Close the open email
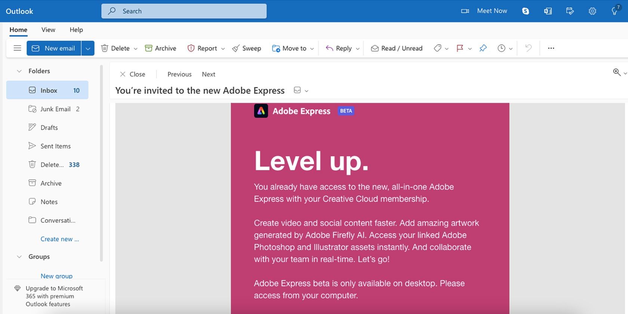The height and width of the screenshot is (314, 628). tap(132, 74)
